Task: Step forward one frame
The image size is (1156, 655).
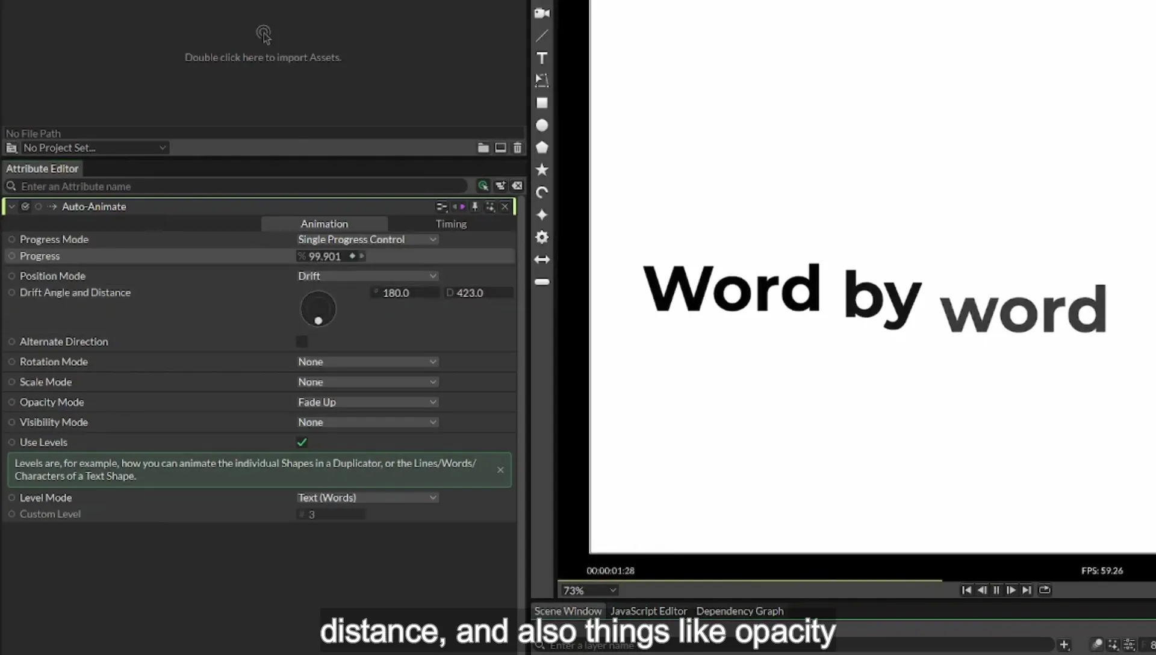Action: click(1011, 590)
